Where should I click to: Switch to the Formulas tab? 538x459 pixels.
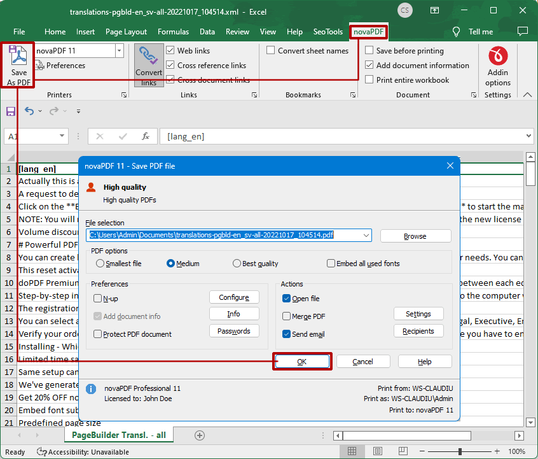(173, 32)
